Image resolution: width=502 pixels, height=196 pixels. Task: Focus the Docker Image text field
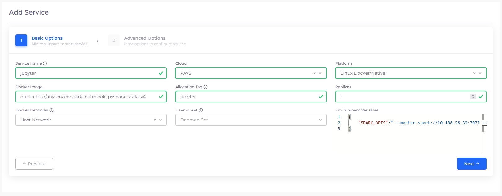87,97
